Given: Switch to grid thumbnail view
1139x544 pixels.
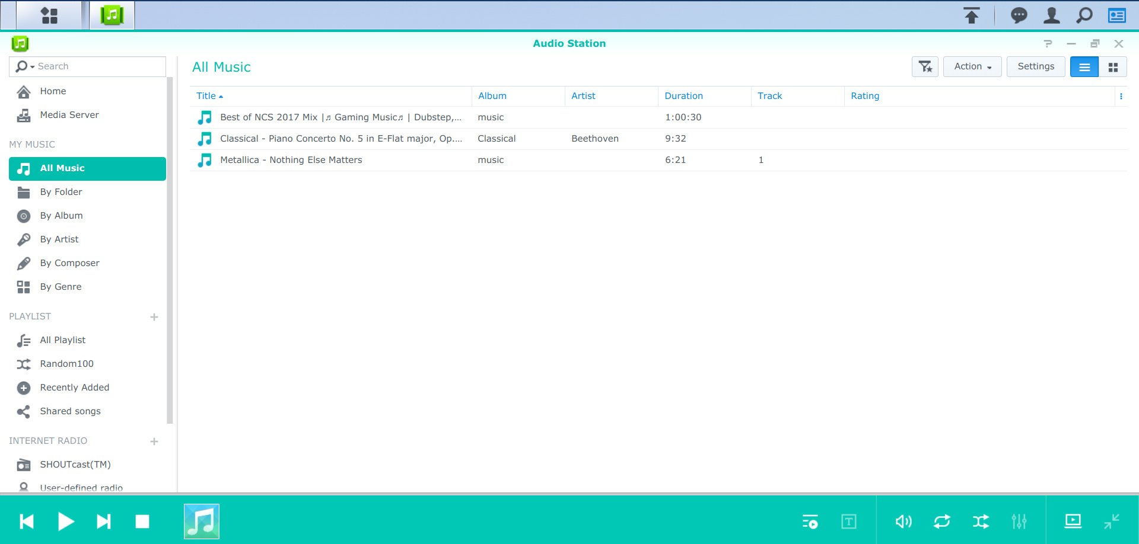Looking at the screenshot, I should (x=1113, y=67).
